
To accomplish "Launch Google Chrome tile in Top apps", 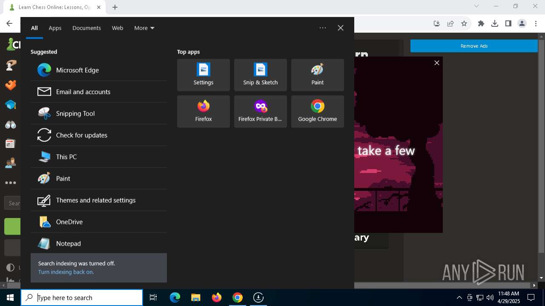I will pyautogui.click(x=318, y=111).
